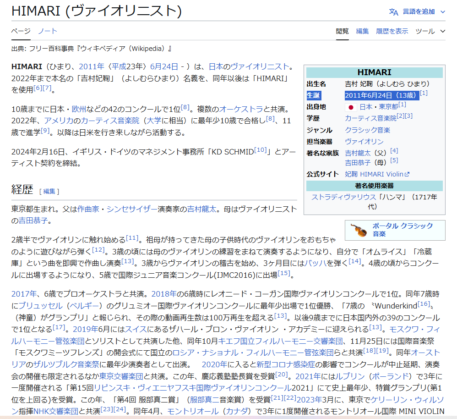457x419 pixels.
Task: Click citation [9] after 11歳で進学
Action: tap(45, 131)
